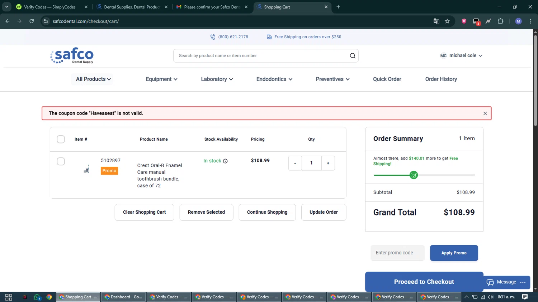Click the free shipping truck icon
The height and width of the screenshot is (302, 538).
(269, 37)
